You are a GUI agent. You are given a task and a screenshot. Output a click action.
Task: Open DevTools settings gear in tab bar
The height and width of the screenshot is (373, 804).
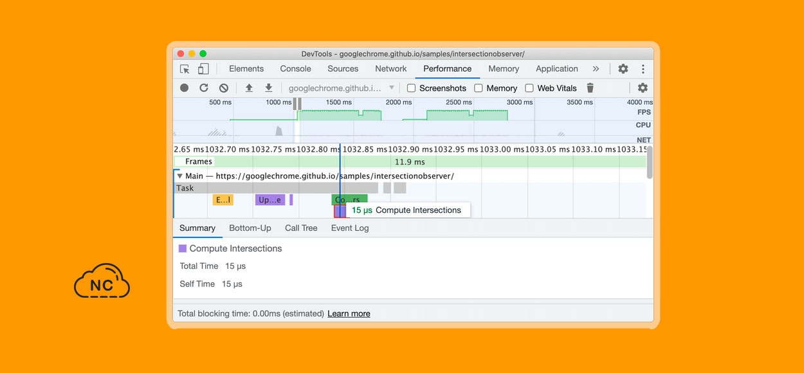[x=623, y=69]
